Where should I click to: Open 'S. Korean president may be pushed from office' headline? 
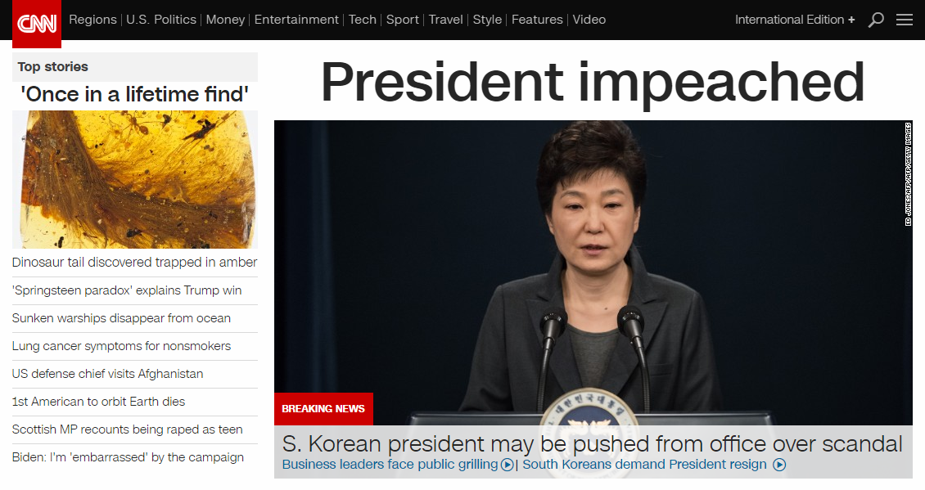pyautogui.click(x=593, y=444)
